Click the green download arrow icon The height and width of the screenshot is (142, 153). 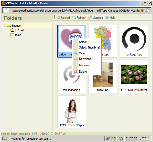75,59
